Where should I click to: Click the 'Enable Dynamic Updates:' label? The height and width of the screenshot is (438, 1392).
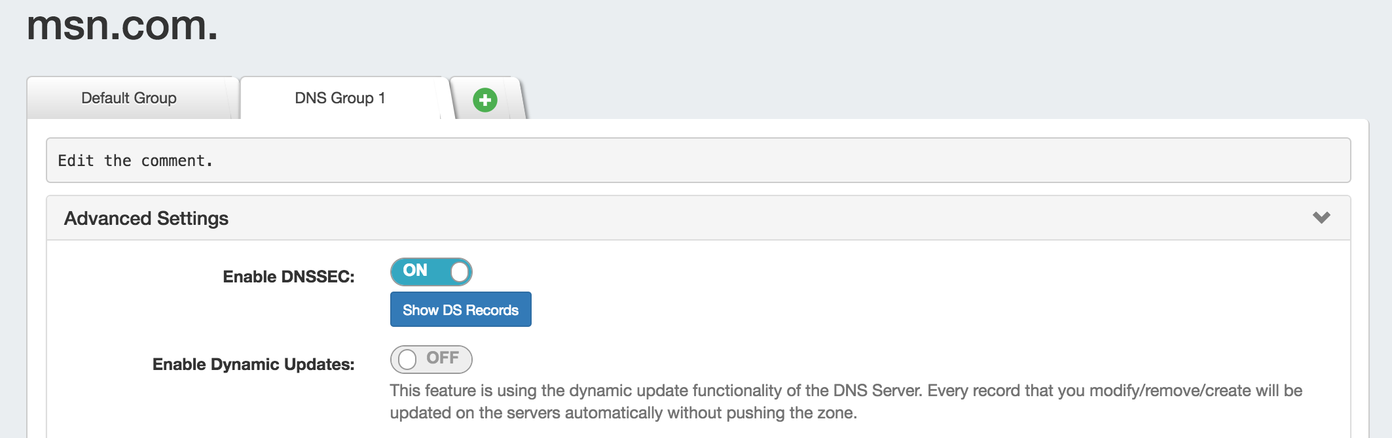point(253,364)
